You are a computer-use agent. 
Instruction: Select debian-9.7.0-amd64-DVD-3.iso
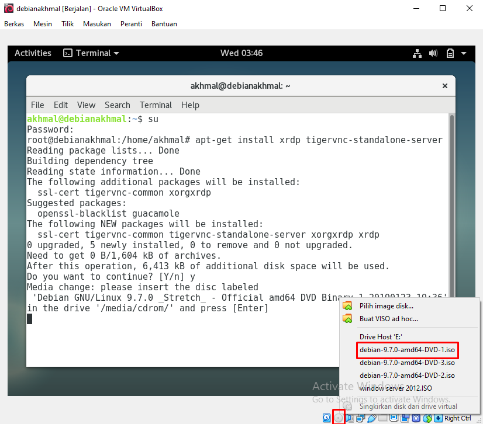point(407,363)
